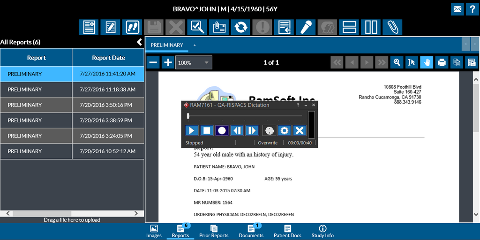Toggle the record button in dictation window
Image resolution: width=480 pixels, height=240 pixels.
click(222, 130)
